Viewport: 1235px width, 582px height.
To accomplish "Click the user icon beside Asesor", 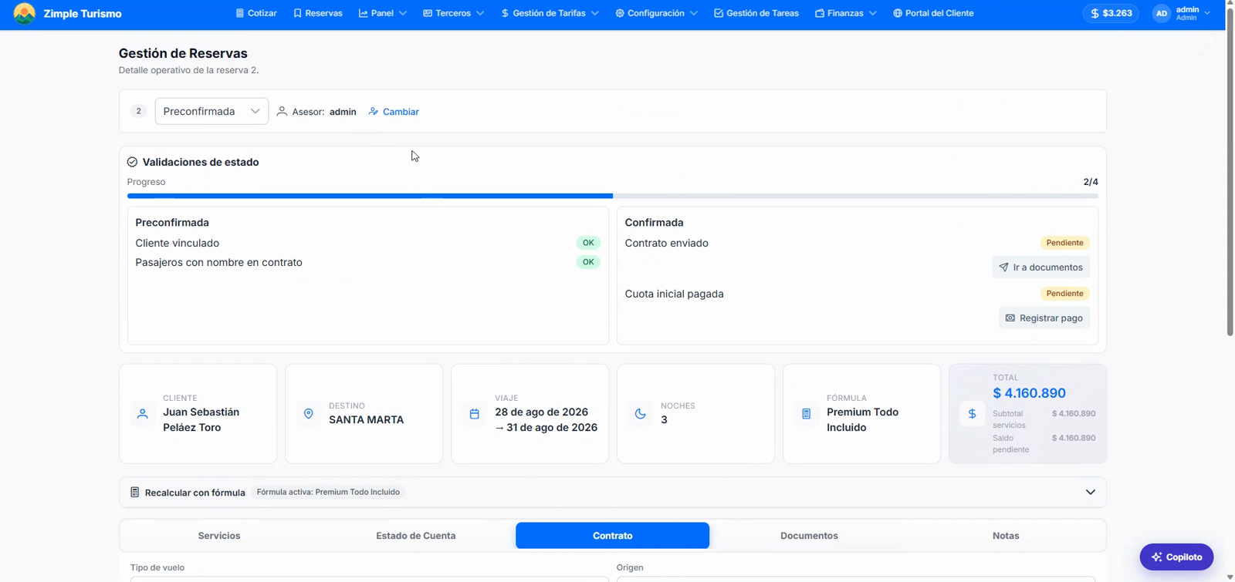I will click(x=282, y=112).
